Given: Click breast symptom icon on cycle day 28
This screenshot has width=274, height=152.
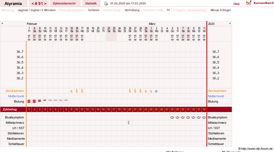Looking at the screenshot, I should click(x=172, y=117).
